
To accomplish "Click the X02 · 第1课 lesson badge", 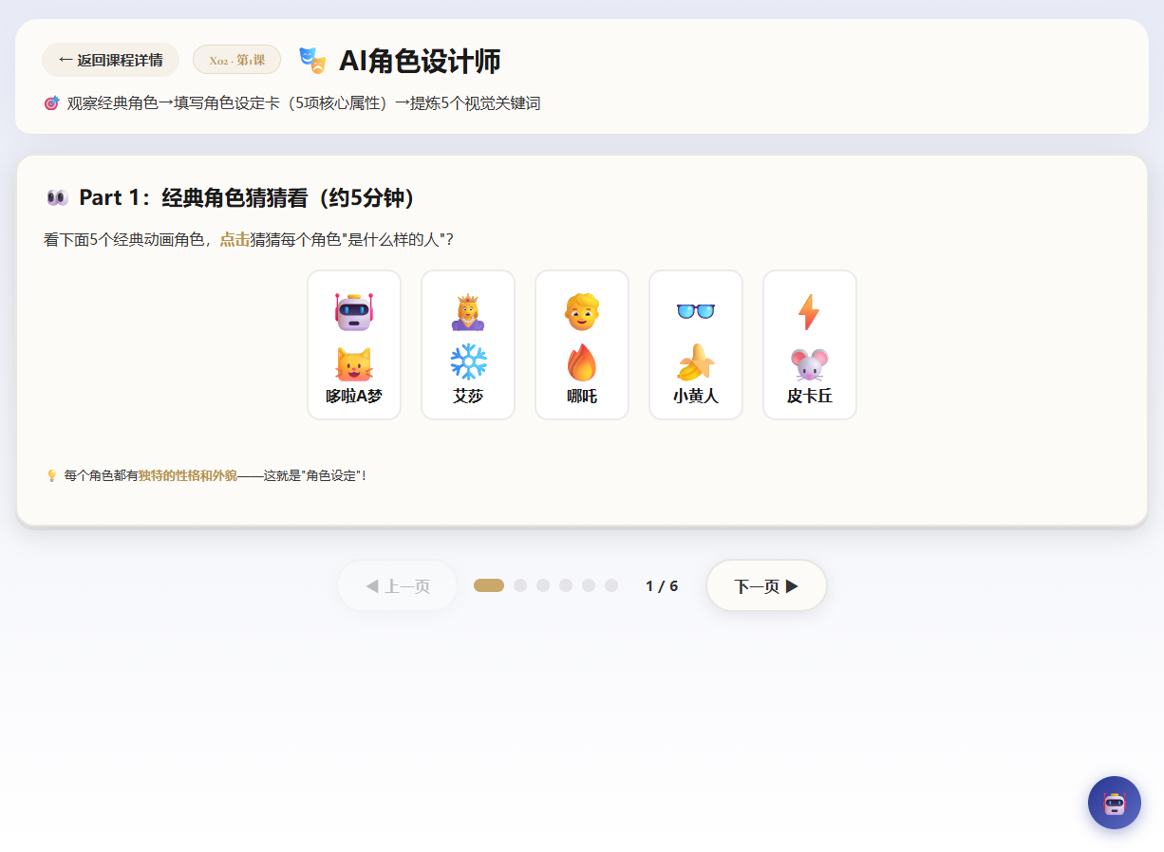I will click(x=236, y=60).
